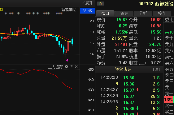Open the [详] trade details link
Image resolution: width=174 pixels, height=115 pixels.
(x=156, y=69)
